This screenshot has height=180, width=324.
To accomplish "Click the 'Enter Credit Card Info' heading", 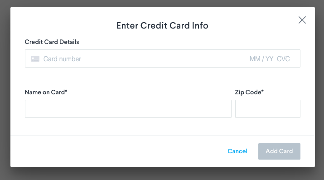I will tap(162, 26).
